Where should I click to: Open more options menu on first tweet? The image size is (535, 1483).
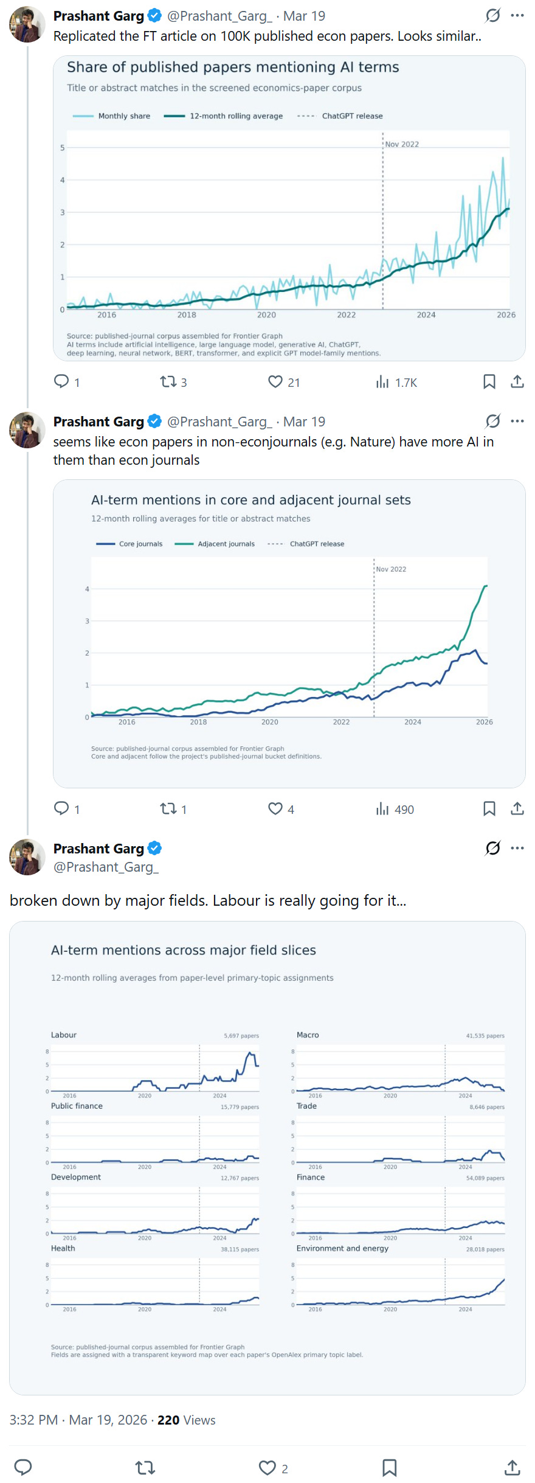pos(517,15)
